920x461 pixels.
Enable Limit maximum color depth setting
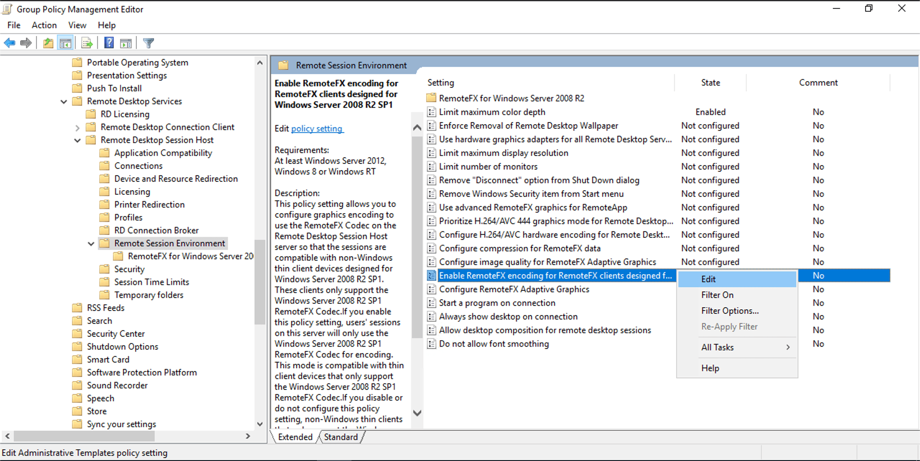(491, 112)
